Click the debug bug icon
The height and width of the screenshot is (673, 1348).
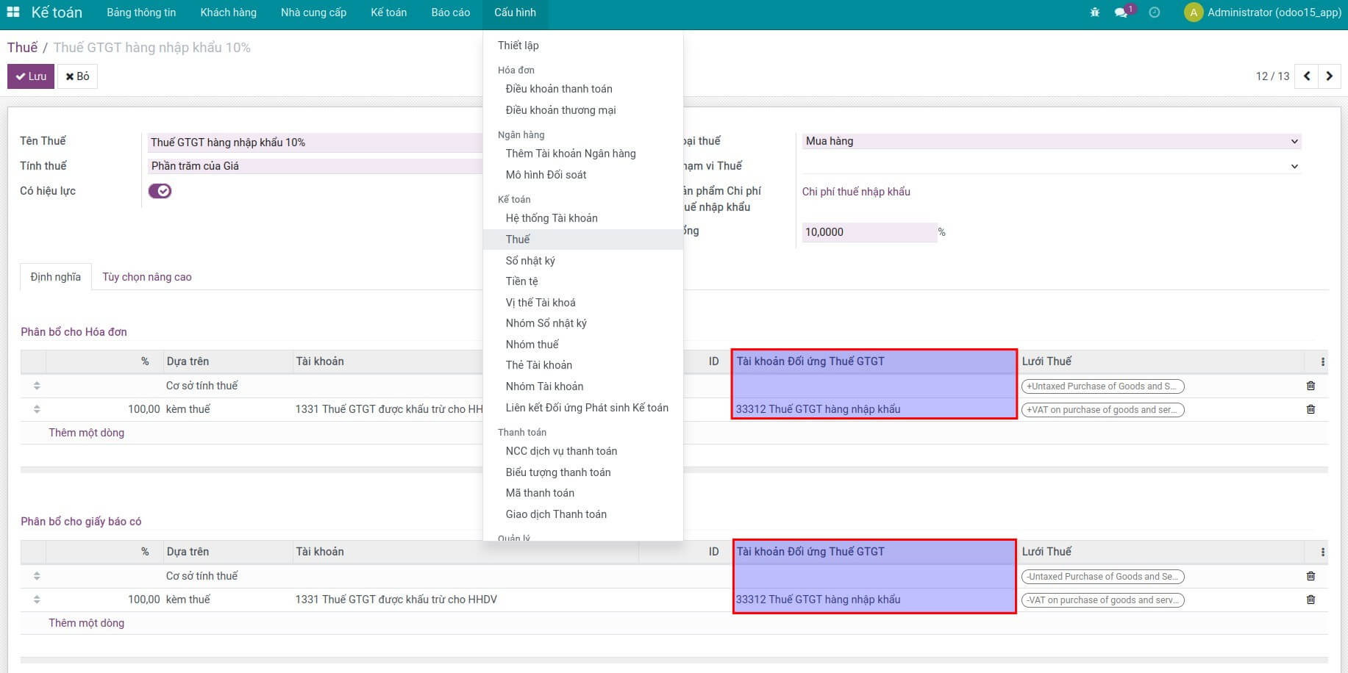tap(1094, 12)
